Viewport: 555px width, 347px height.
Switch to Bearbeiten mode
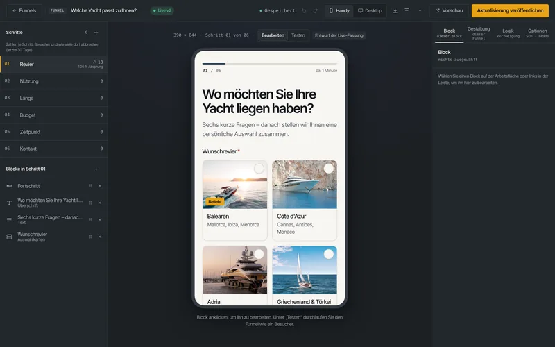point(273,35)
